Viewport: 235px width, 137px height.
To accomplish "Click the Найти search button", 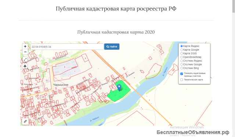I will 112,47.
